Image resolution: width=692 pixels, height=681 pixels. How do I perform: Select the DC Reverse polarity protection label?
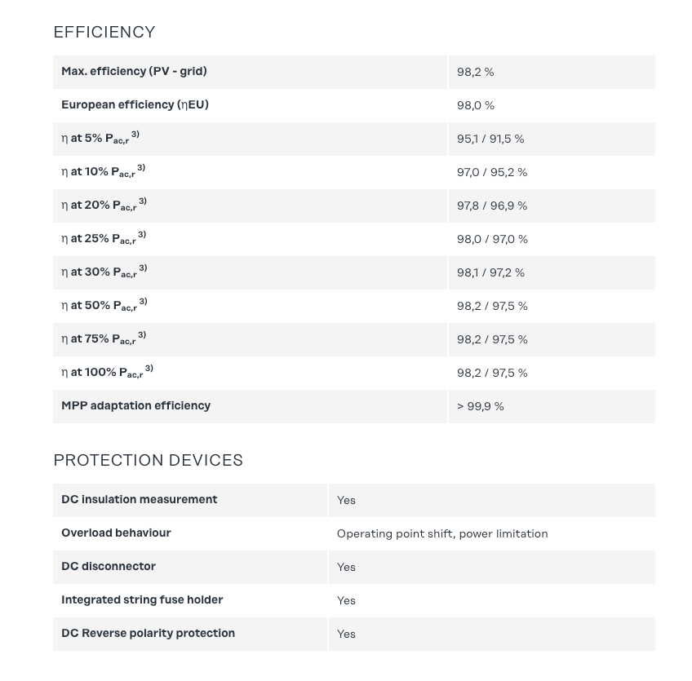(x=148, y=634)
